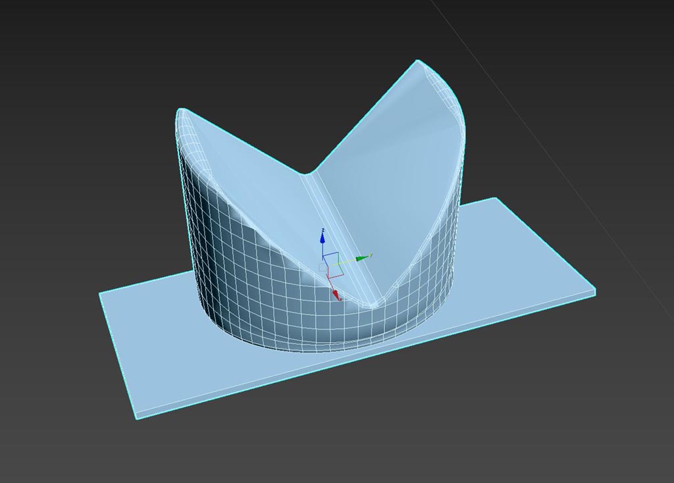This screenshot has width=674, height=483.
Task: Click the wireframe side wall of the cylinder
Action: tap(241, 275)
